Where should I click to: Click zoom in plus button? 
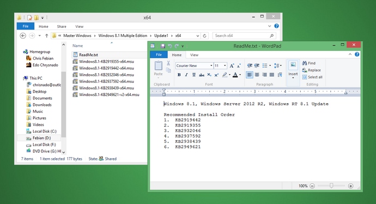350,186
